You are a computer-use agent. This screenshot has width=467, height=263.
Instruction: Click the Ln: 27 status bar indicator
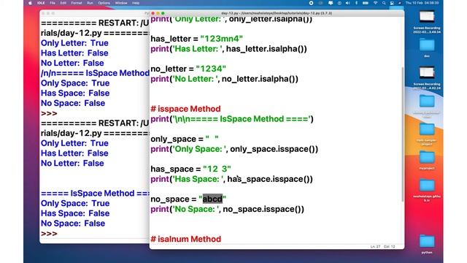pyautogui.click(x=375, y=247)
